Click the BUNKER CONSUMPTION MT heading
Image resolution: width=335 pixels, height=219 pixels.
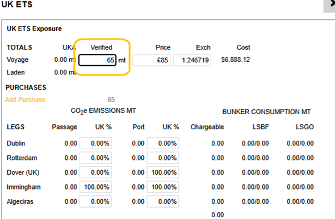[266, 112]
